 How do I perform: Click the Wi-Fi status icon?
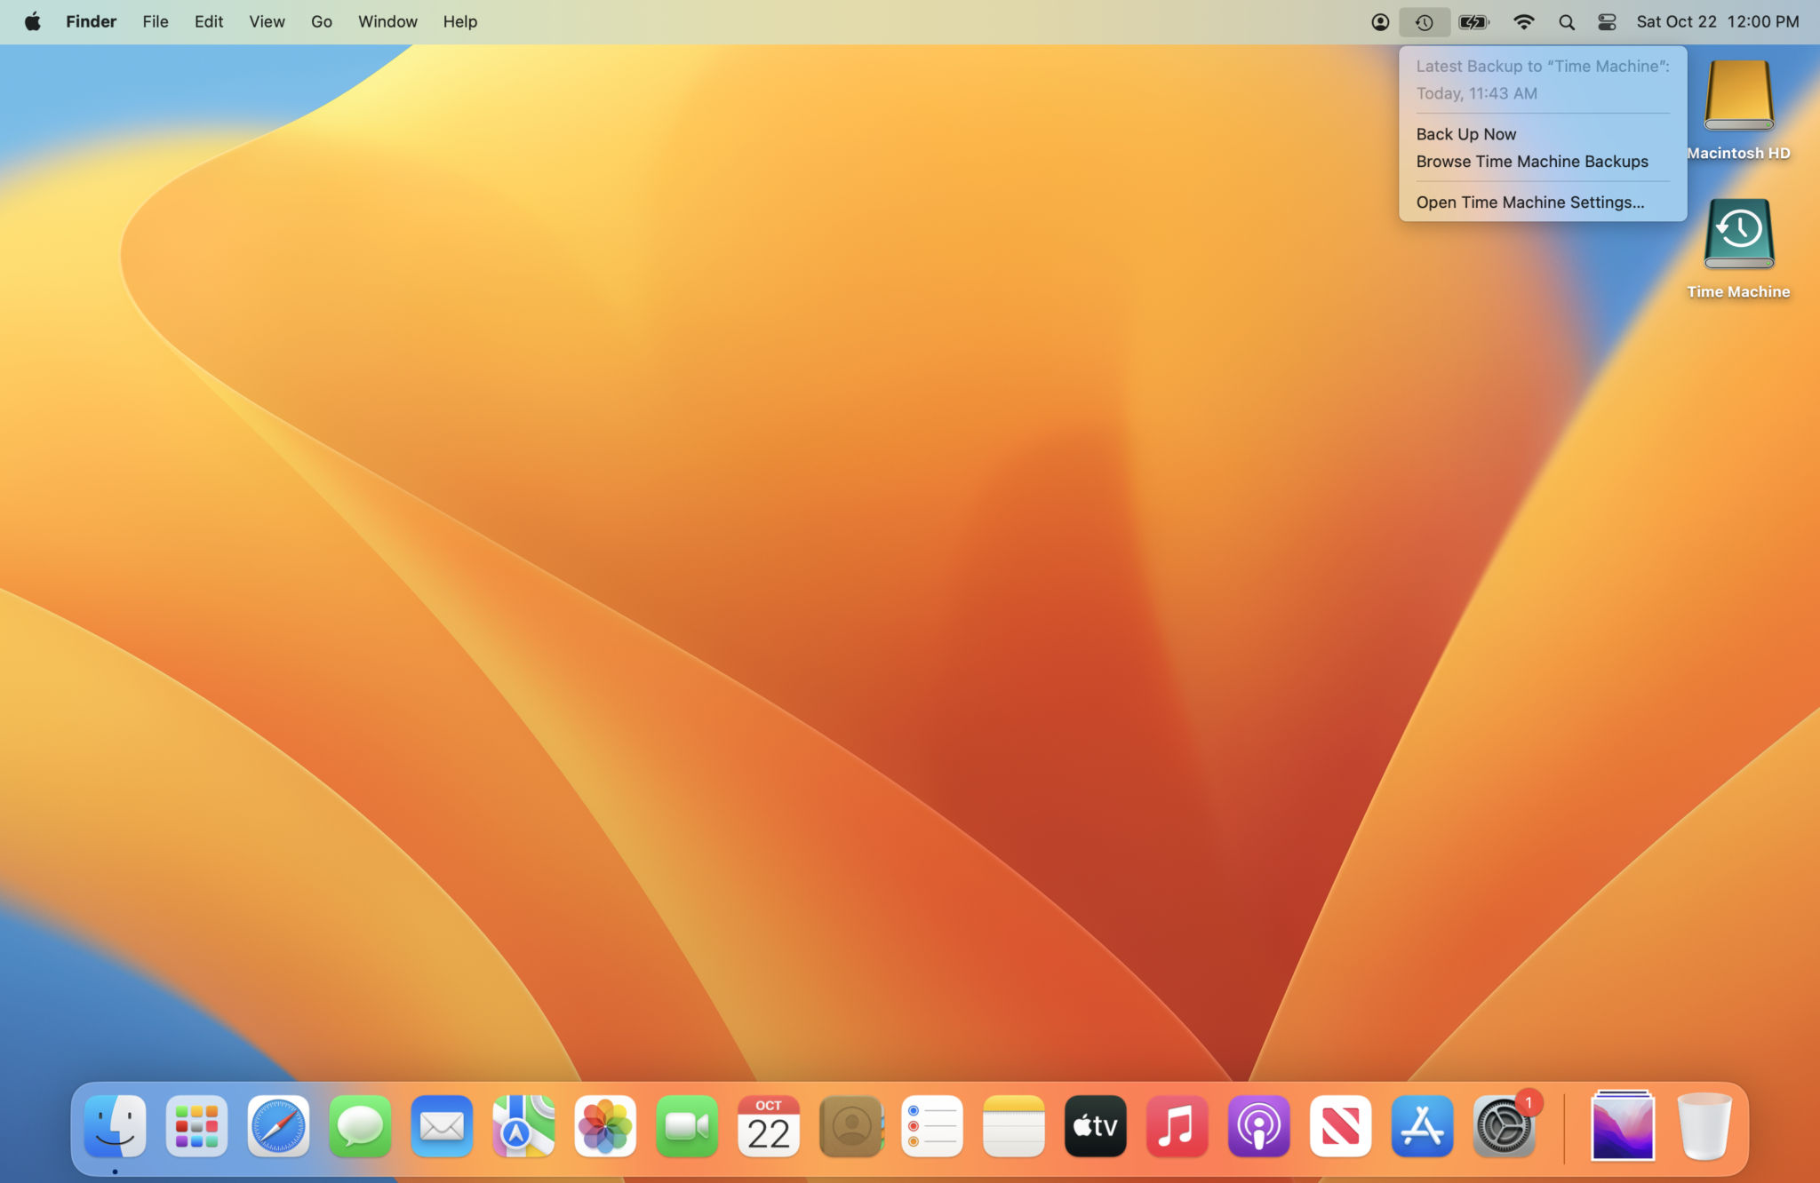click(x=1523, y=22)
